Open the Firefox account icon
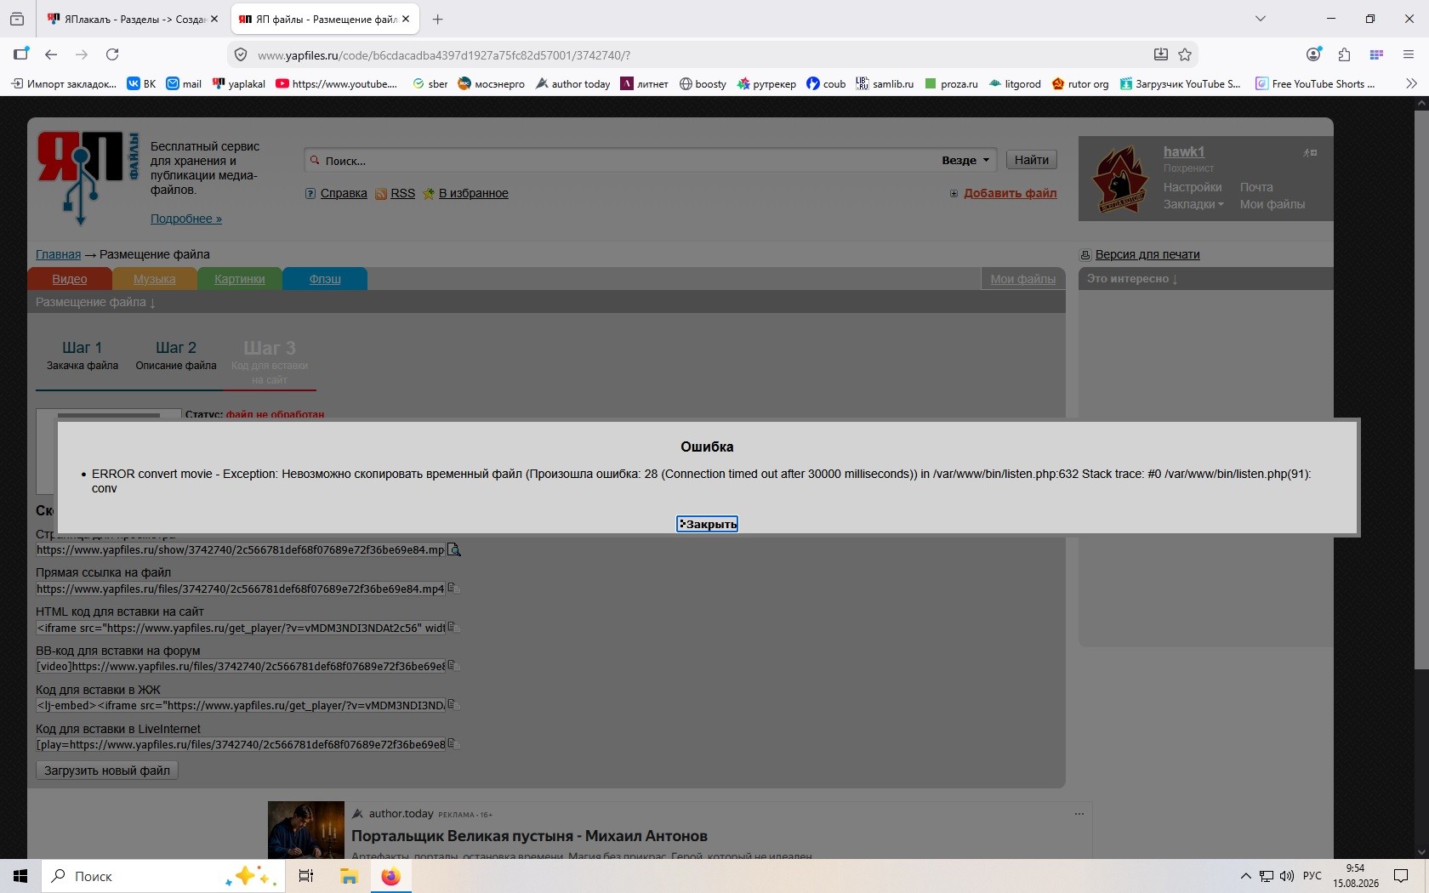The image size is (1429, 893). (x=1314, y=54)
